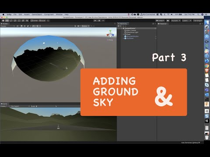
Task: Select SkyDome prefab in Hierarchy
Action: coord(129,38)
